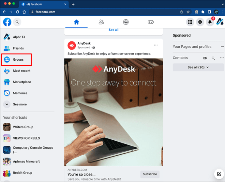The image size is (225, 182).
Task: Open the tab search chevron
Action: [x=223, y=4]
